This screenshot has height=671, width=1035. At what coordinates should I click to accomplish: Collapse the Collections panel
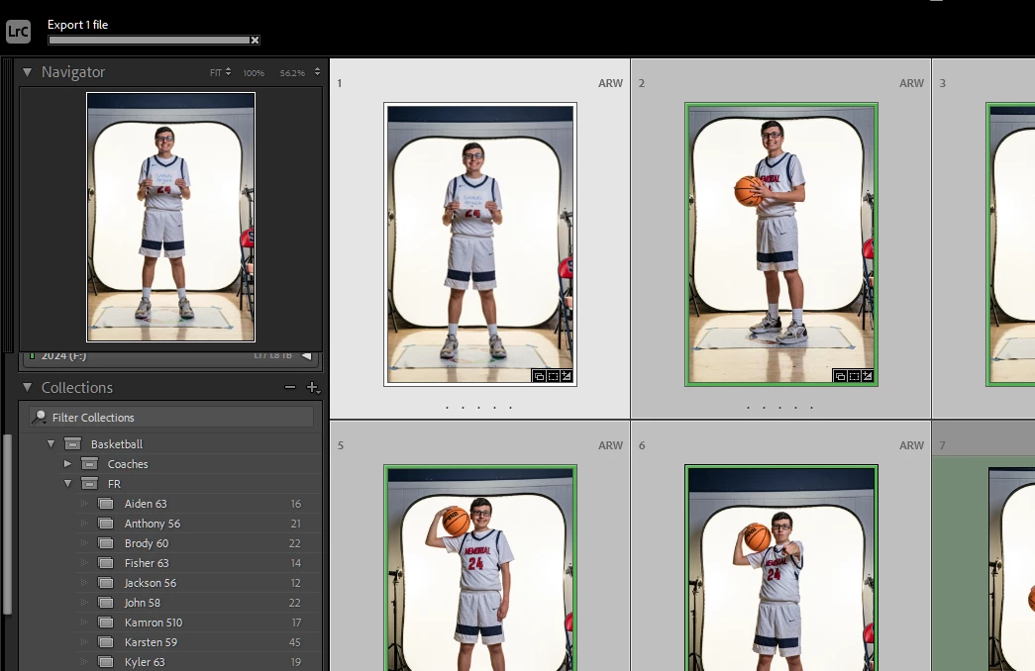click(x=27, y=387)
